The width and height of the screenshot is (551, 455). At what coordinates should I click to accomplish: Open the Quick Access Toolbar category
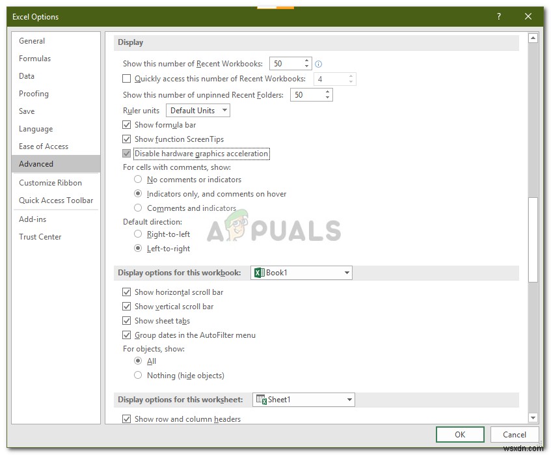pyautogui.click(x=56, y=200)
